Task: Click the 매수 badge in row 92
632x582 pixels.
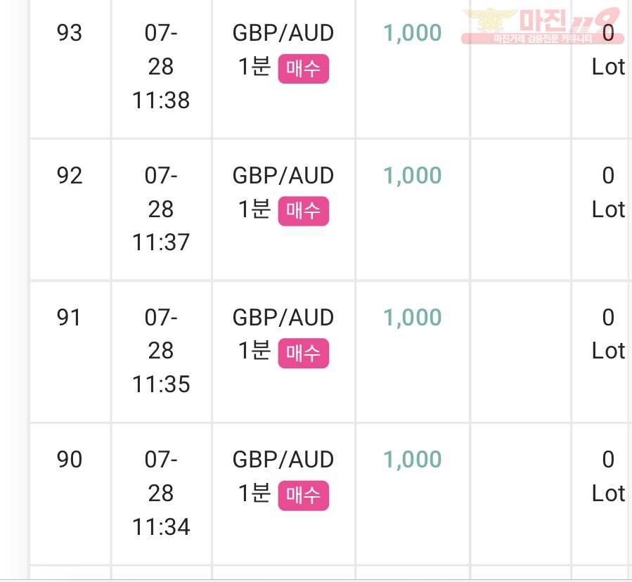Action: 304,211
